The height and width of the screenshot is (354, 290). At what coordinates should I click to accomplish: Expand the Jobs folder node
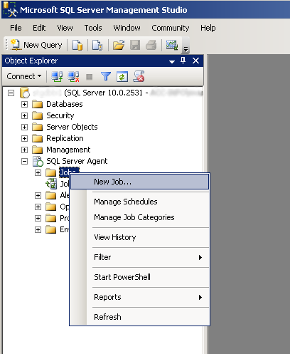click(38, 172)
